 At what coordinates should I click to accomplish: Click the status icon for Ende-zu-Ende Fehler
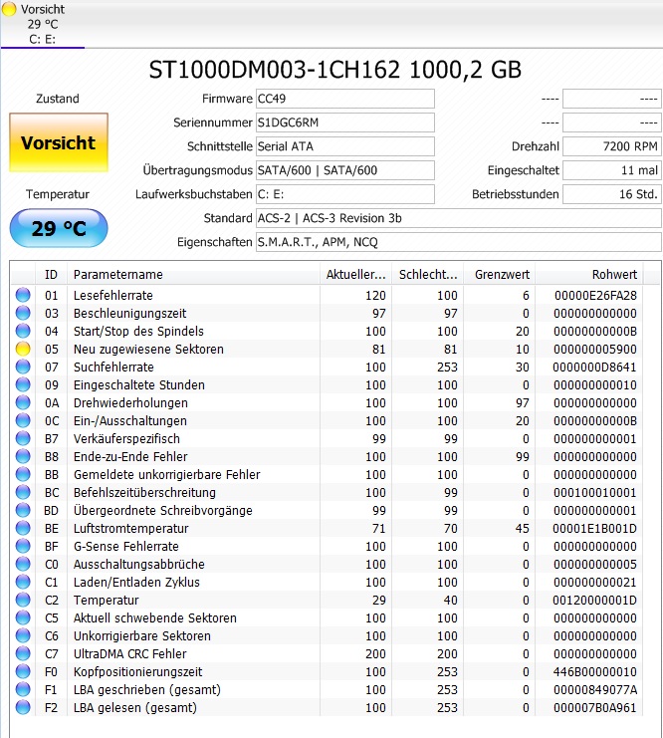23,456
